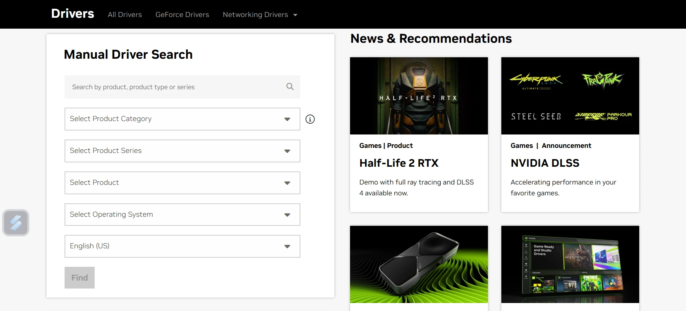Click the Cyberpunk and FragPunk DLSS thumbnail

click(x=570, y=96)
